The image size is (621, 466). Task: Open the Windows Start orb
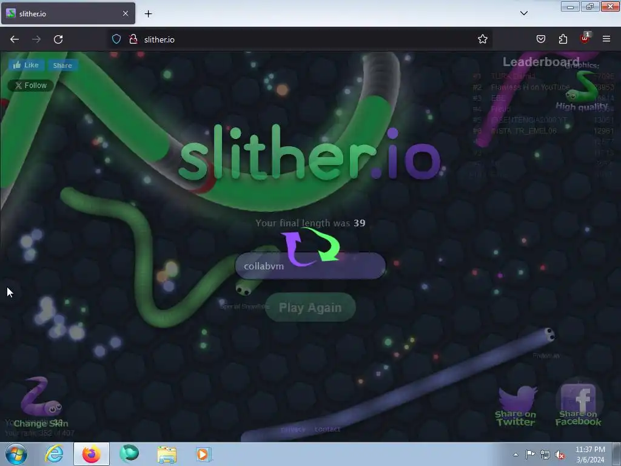pyautogui.click(x=16, y=454)
